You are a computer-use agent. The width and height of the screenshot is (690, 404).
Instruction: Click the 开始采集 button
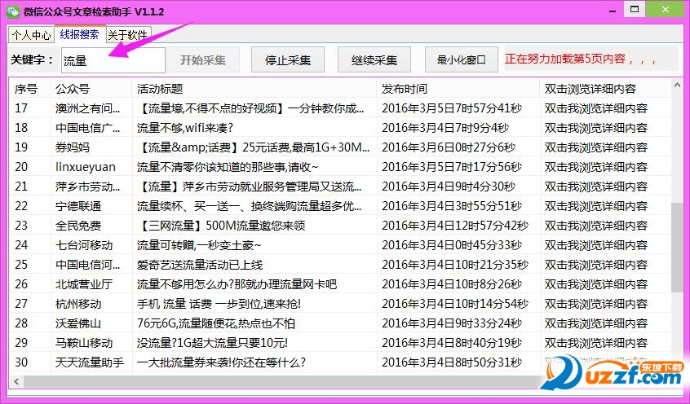pyautogui.click(x=203, y=59)
